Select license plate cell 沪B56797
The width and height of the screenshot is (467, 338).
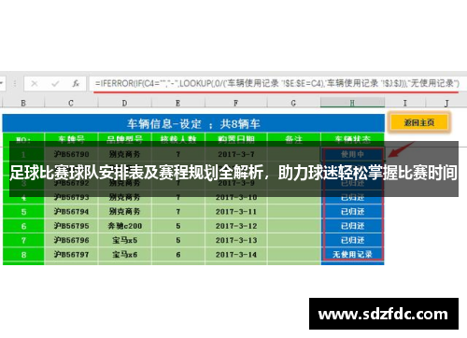pos(71,255)
